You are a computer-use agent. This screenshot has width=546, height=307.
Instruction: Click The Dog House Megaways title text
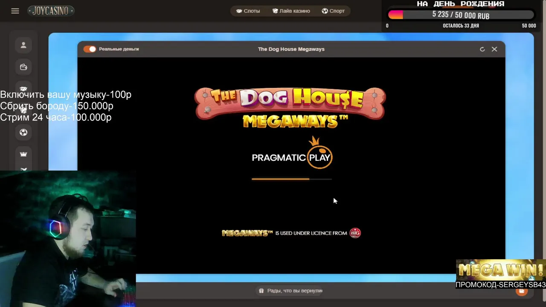pyautogui.click(x=291, y=49)
